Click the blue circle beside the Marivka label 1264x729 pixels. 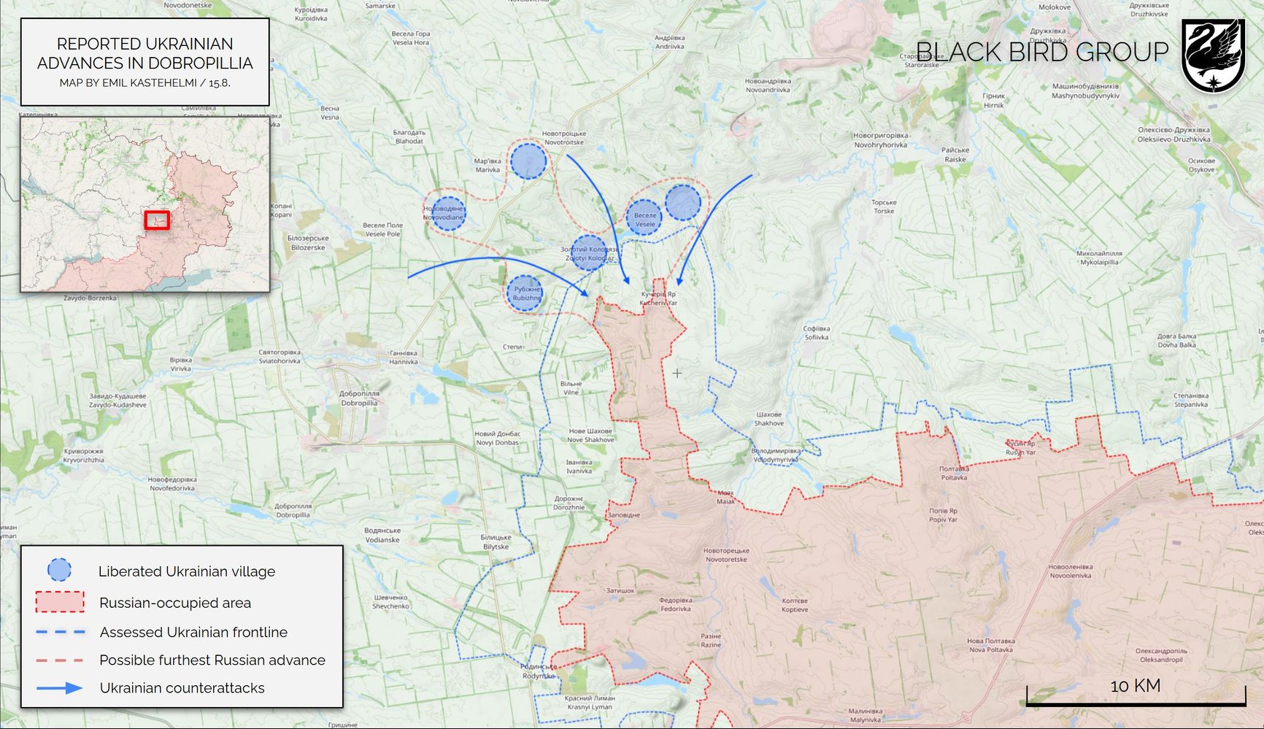point(528,161)
